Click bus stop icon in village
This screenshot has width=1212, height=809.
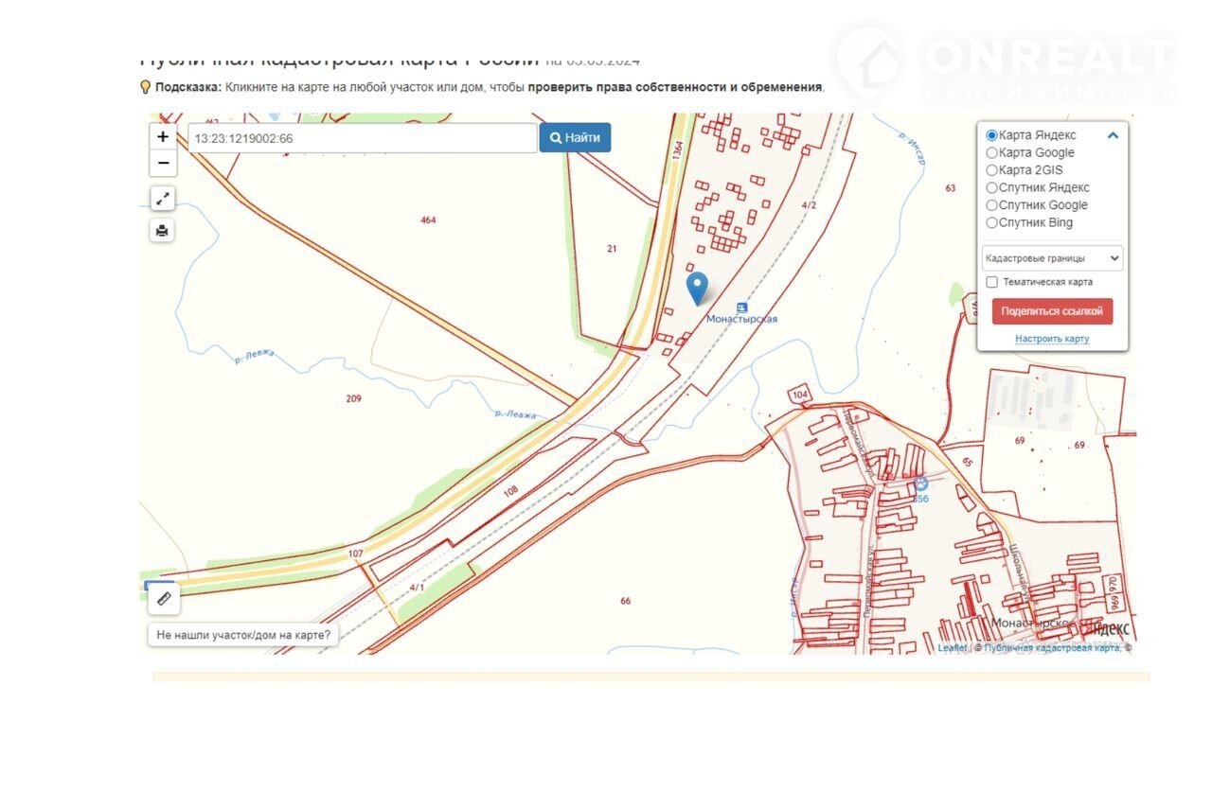920,484
